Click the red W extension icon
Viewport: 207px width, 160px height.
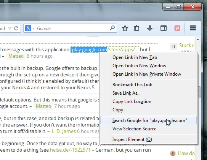177,28
